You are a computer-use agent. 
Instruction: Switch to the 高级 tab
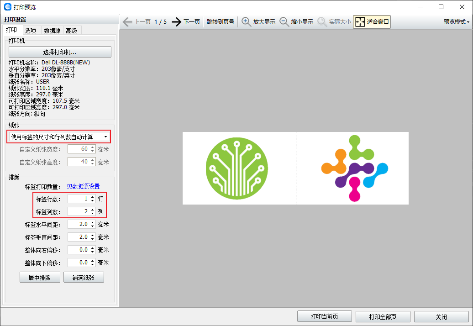click(72, 31)
